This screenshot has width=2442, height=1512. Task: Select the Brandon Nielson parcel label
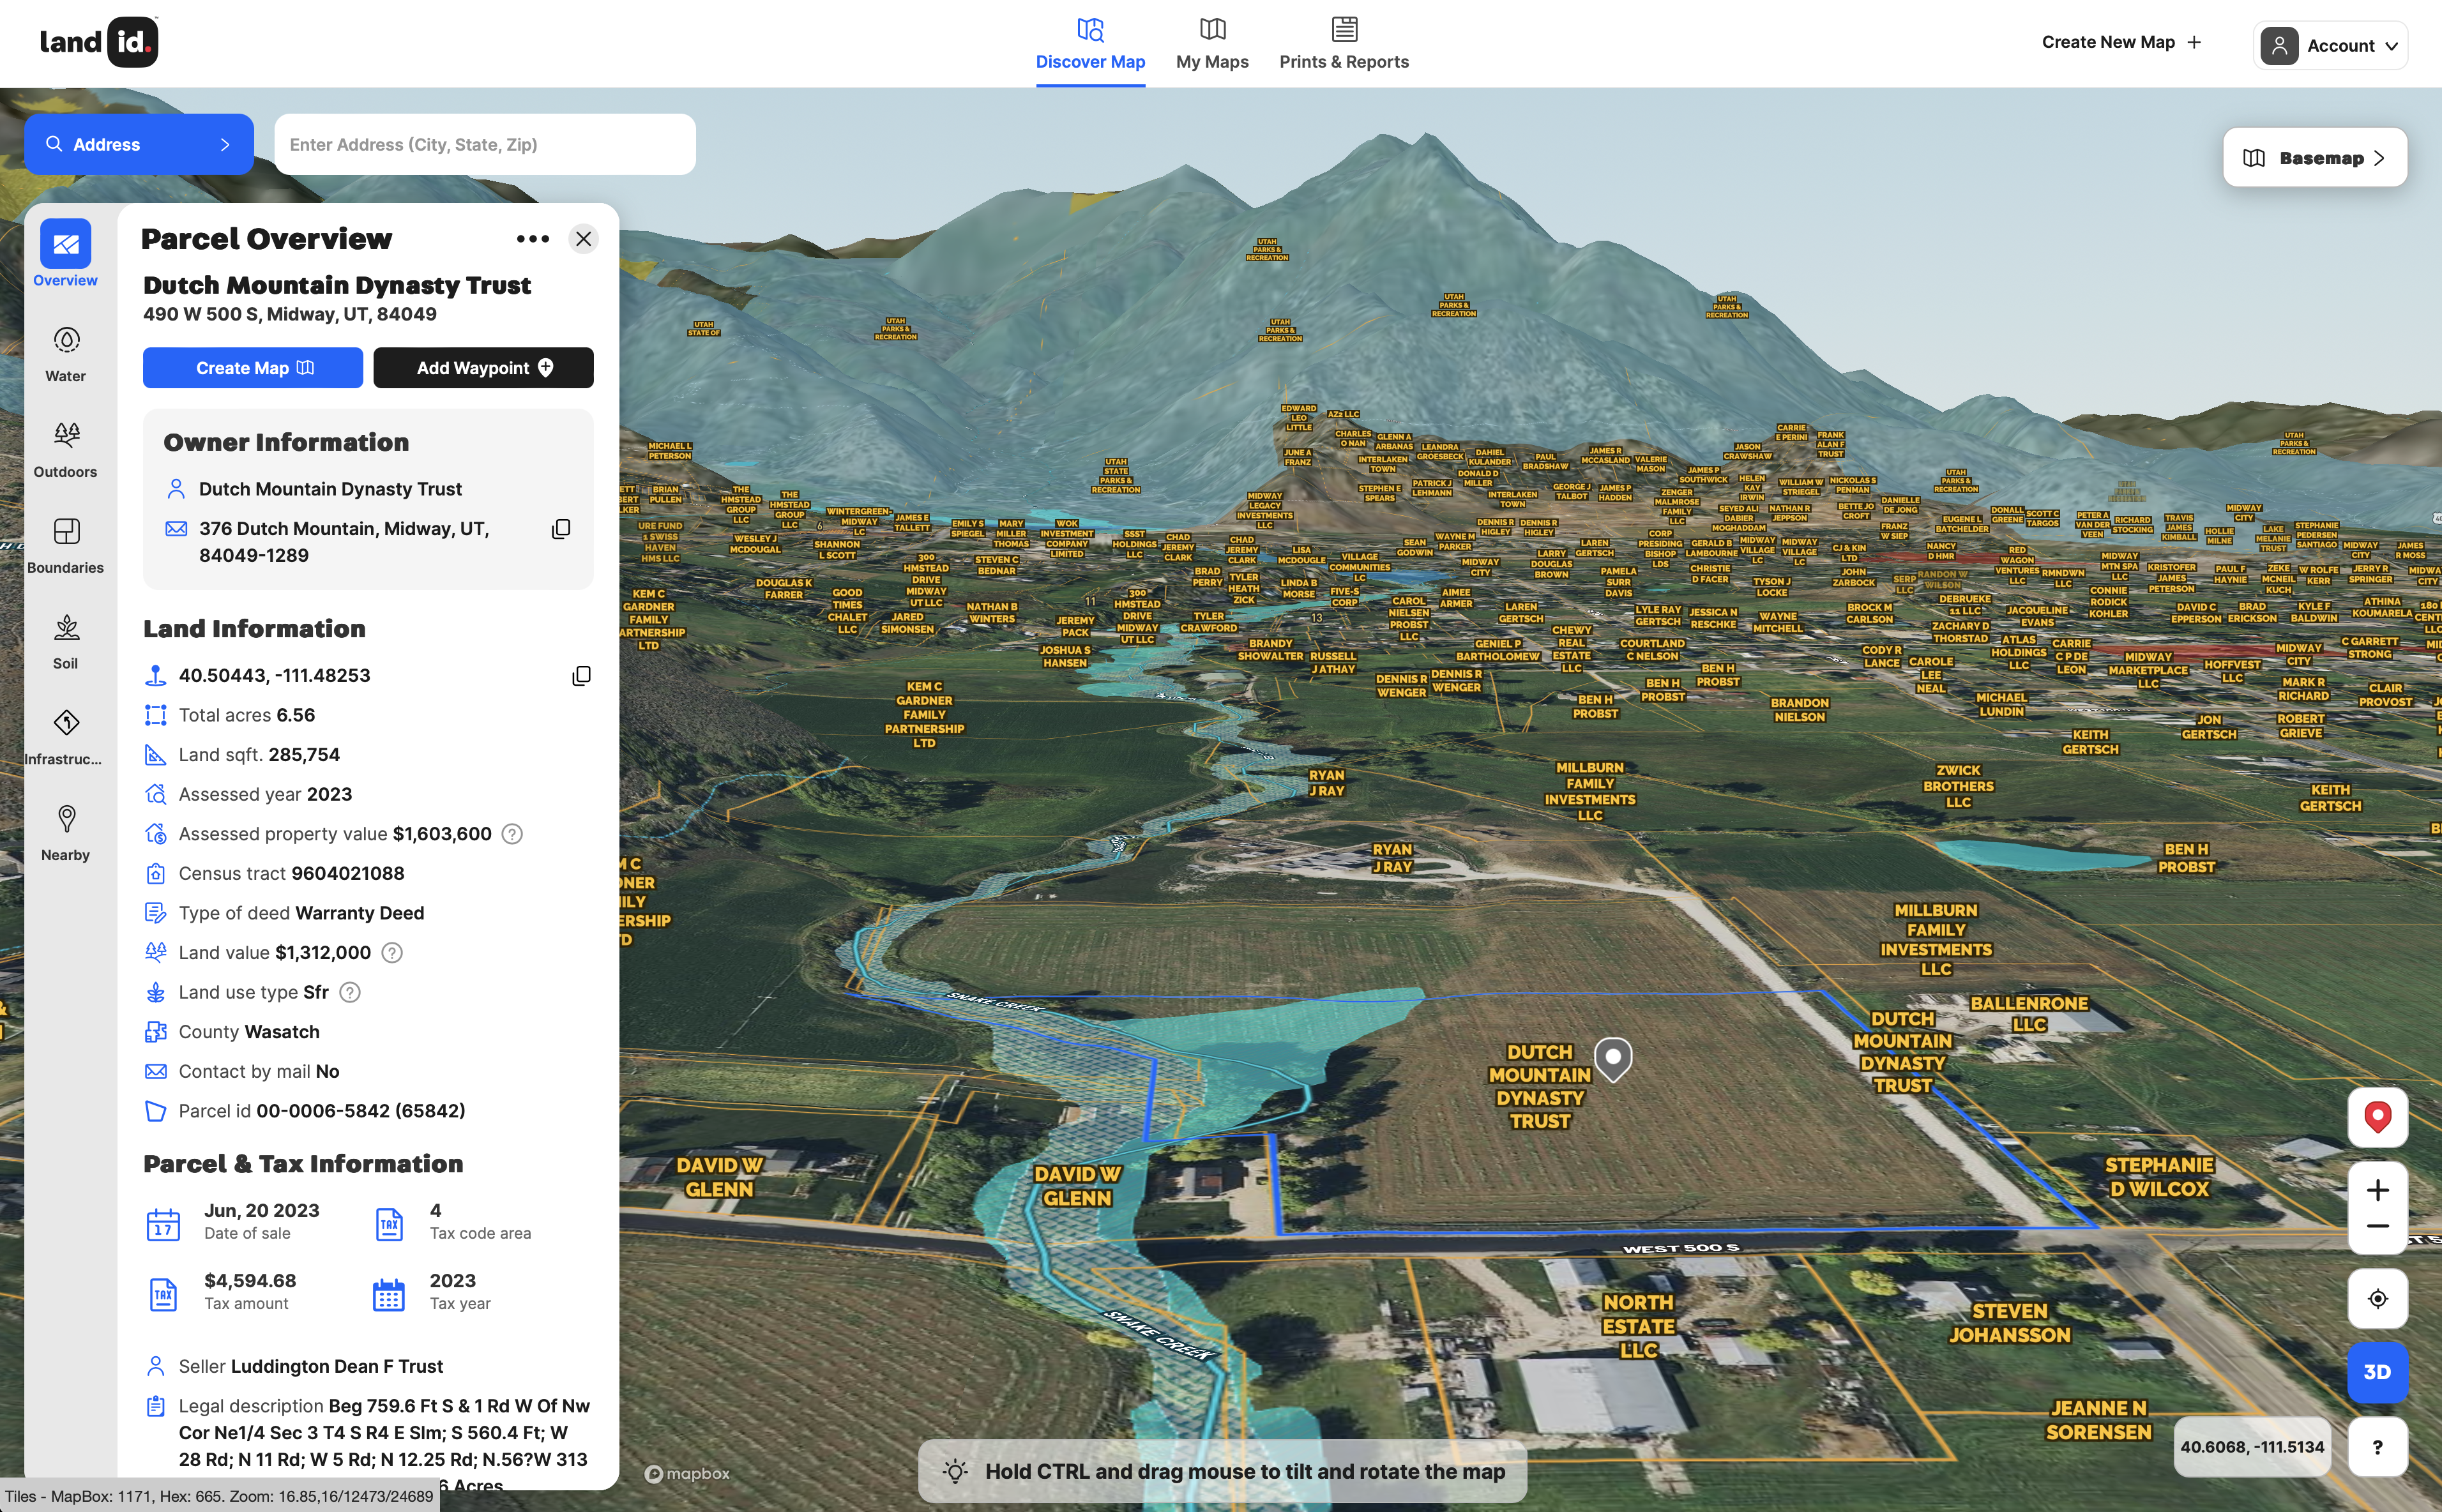[1799, 710]
